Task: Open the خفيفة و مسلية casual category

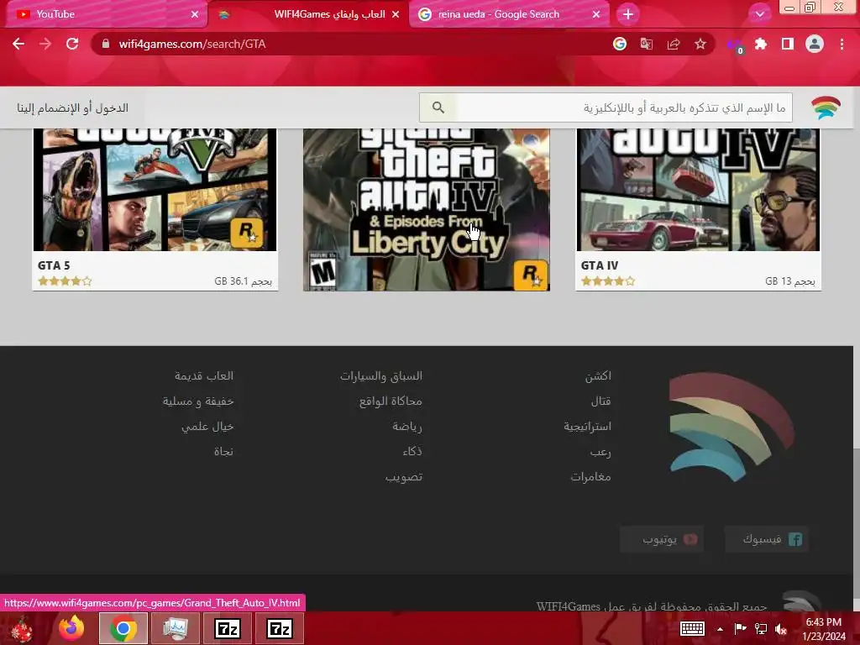Action: tap(198, 401)
